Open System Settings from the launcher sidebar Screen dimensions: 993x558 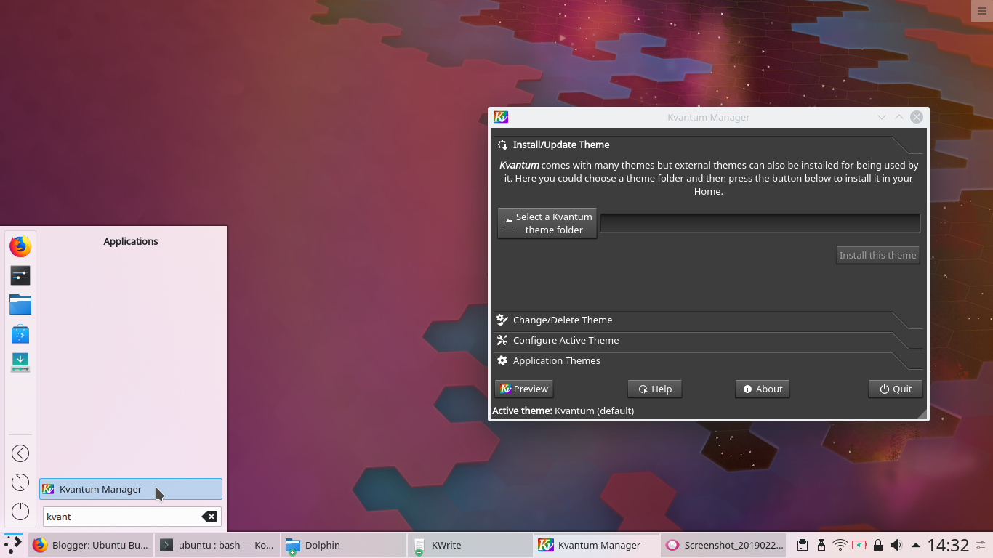coord(20,275)
